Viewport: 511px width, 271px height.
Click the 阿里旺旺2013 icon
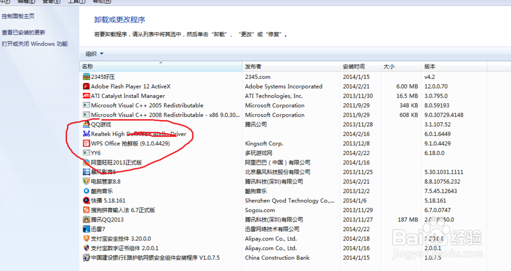pos(86,162)
